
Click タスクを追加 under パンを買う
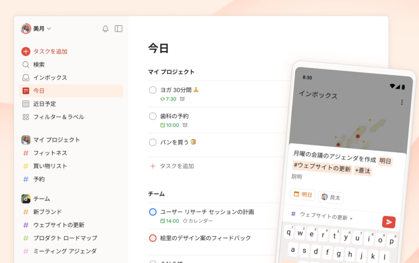[x=172, y=166]
